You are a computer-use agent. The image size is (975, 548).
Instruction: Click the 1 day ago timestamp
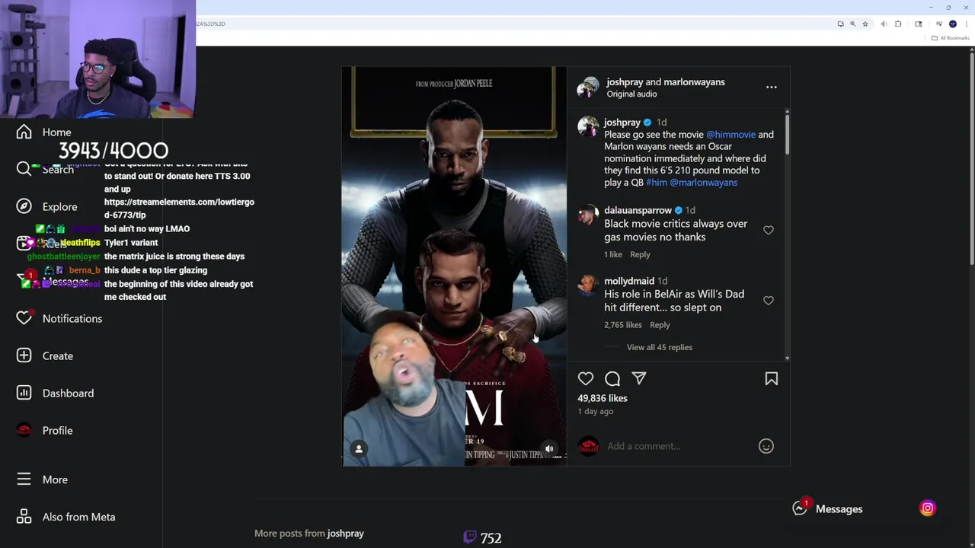click(596, 412)
